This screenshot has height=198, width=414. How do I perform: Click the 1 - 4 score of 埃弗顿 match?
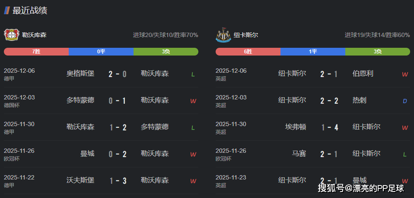tap(329, 127)
